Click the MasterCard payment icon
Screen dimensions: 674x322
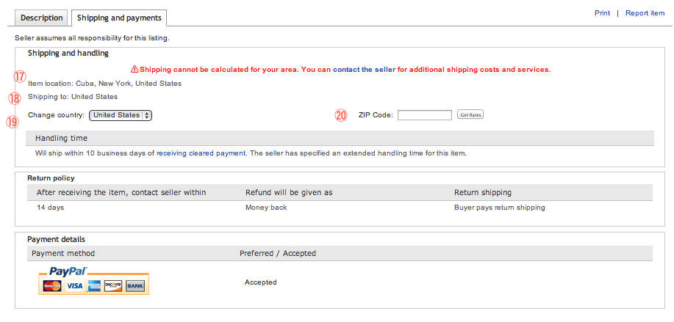pos(52,286)
